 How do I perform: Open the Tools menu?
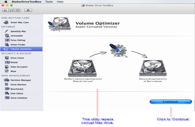49,2
